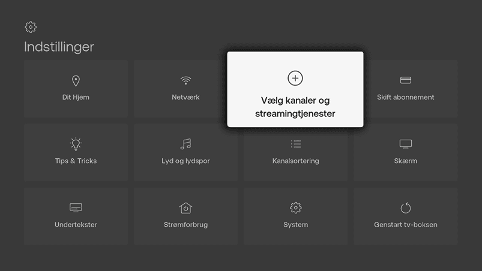Select the Wi-Fi icon for Netværk
482x271 pixels.
pyautogui.click(x=185, y=80)
